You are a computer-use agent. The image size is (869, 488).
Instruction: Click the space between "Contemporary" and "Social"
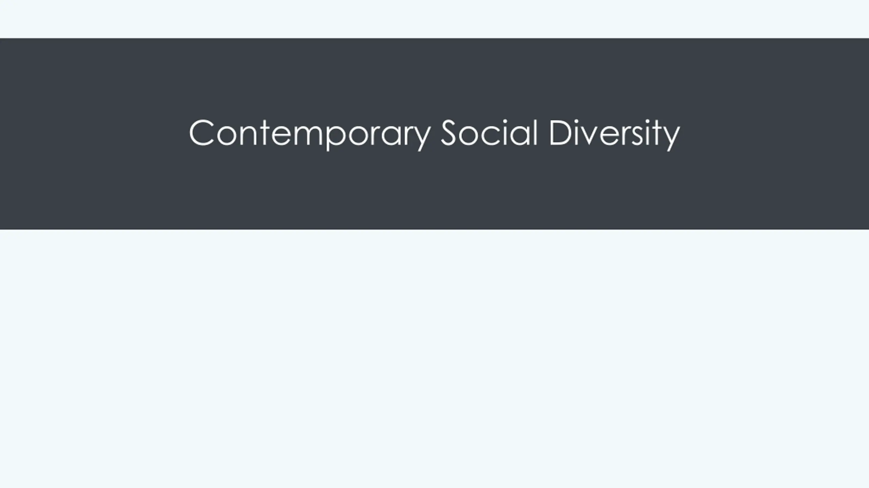[x=436, y=133]
